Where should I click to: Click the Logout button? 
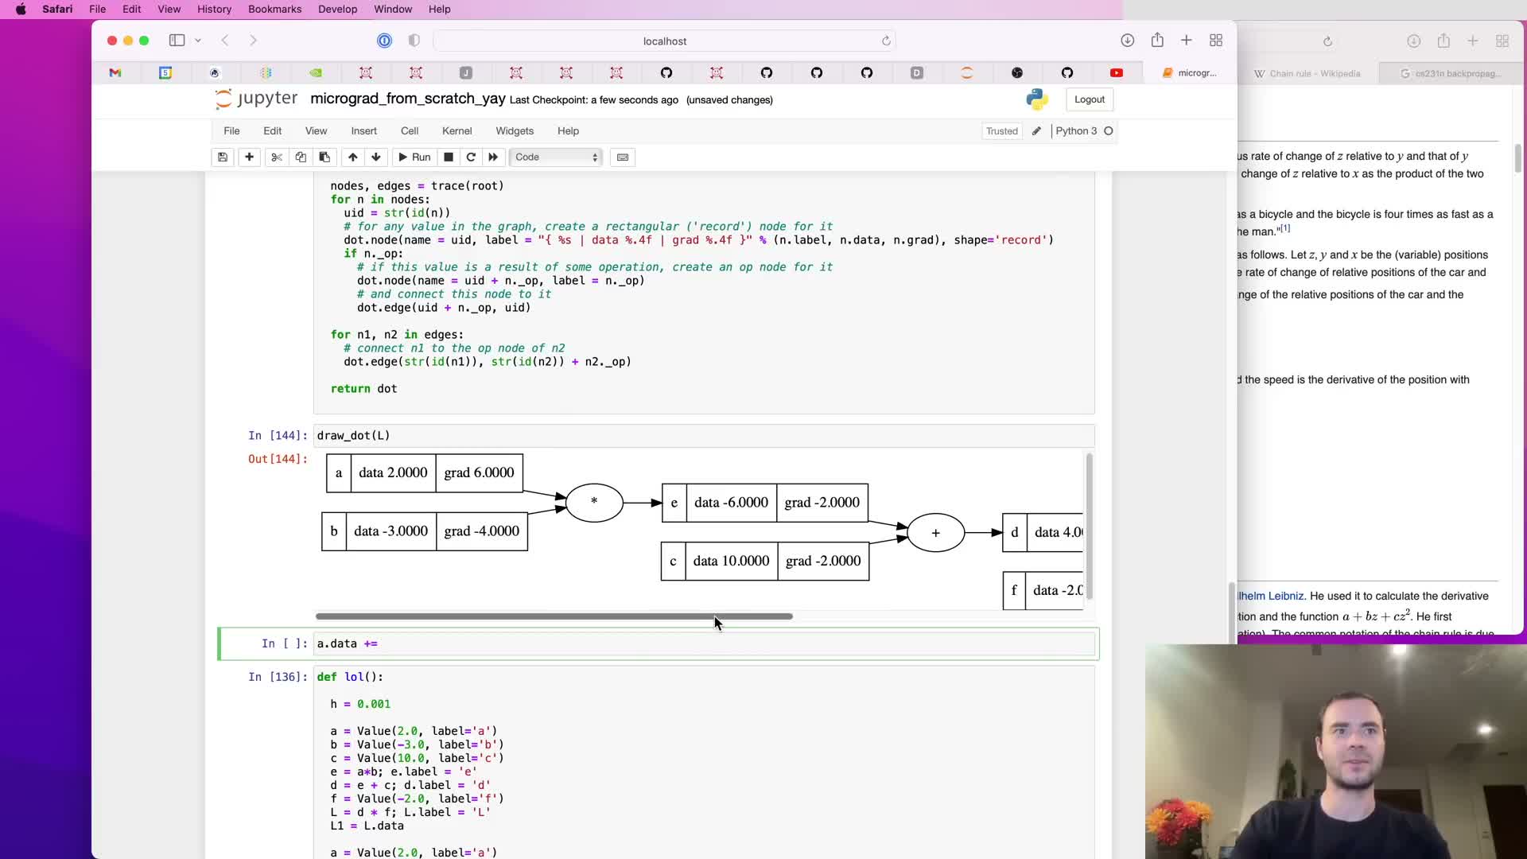1089,99
